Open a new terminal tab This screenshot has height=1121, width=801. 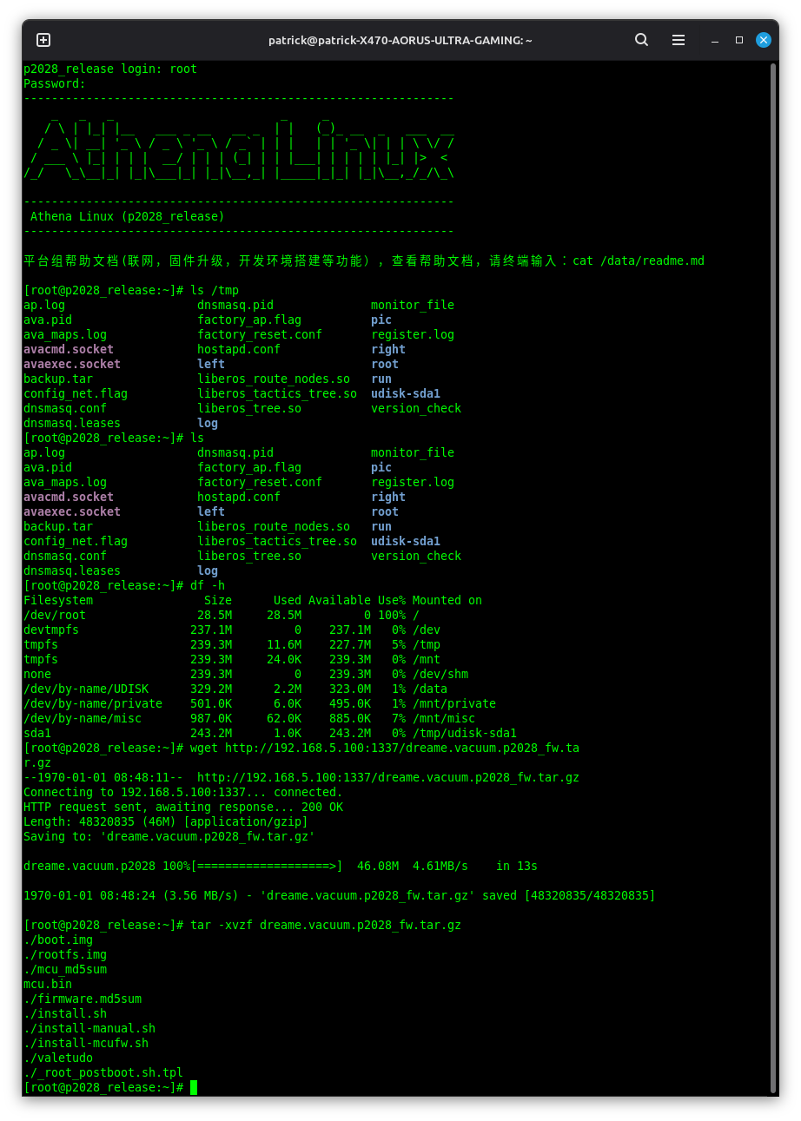point(43,40)
